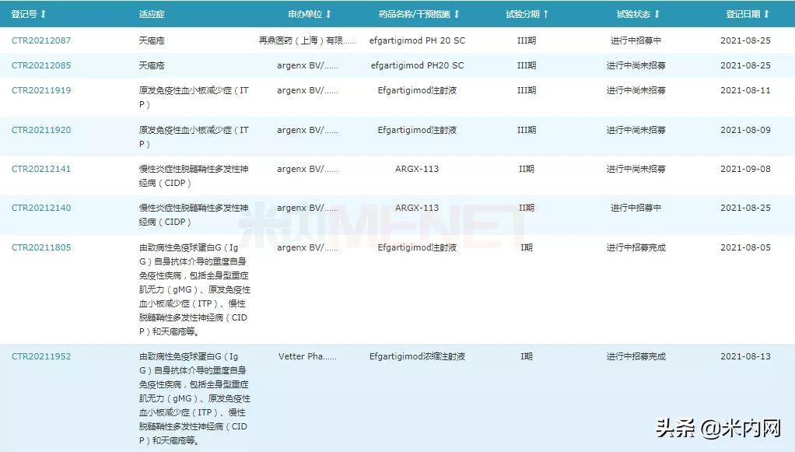Viewport: 795px width, 452px height.
Task: Sort by 登记号 arrow icon
Action: tap(43, 14)
